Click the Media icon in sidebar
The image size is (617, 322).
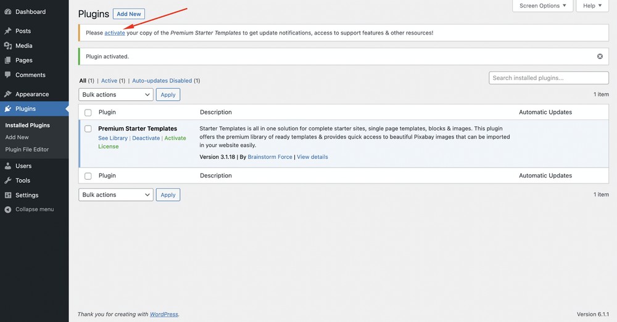[7, 46]
